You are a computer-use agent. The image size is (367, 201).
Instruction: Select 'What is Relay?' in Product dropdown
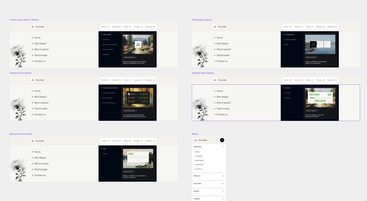click(107, 35)
